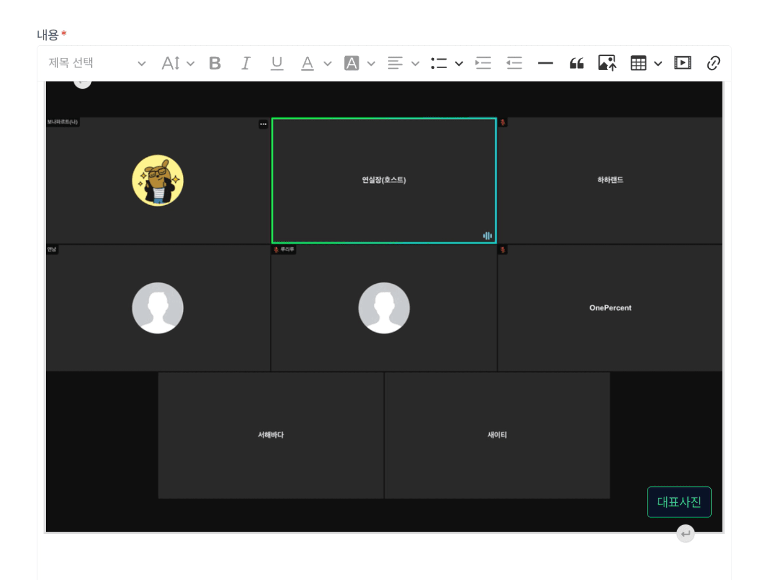Open the 제목 선택 heading dropdown
778x580 pixels.
(97, 63)
